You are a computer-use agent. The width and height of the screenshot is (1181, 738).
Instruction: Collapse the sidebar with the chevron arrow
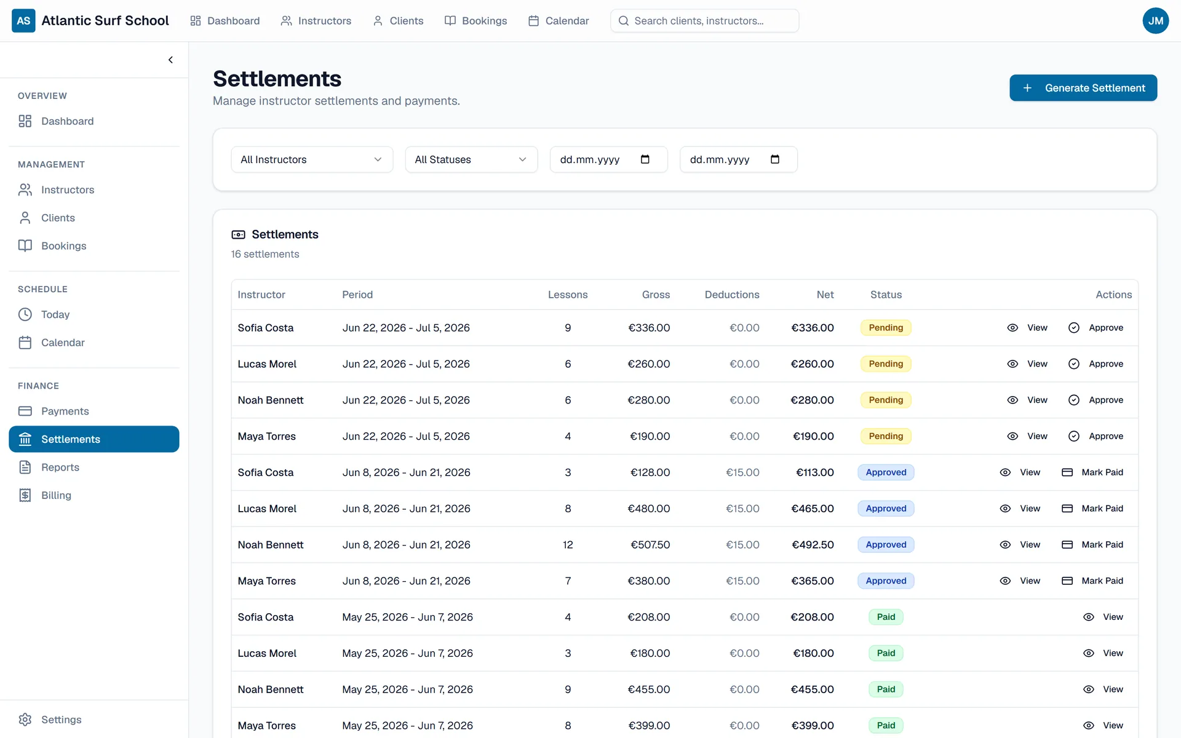(170, 60)
